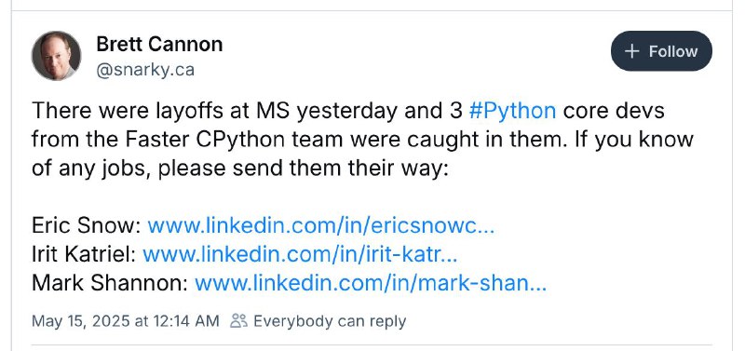Image resolution: width=745 pixels, height=351 pixels.
Task: Click the "Eric Snow:" name text
Action: click(x=87, y=225)
